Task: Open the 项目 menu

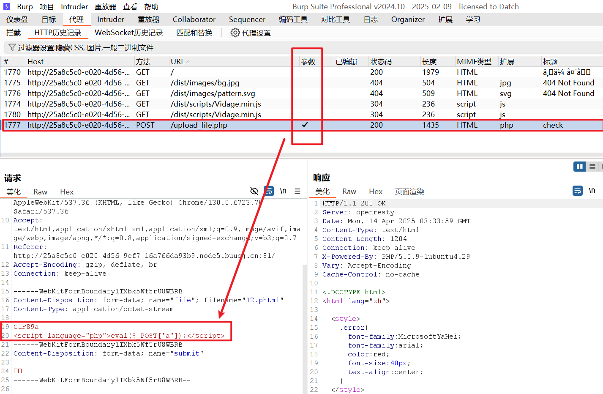Action: tap(47, 7)
